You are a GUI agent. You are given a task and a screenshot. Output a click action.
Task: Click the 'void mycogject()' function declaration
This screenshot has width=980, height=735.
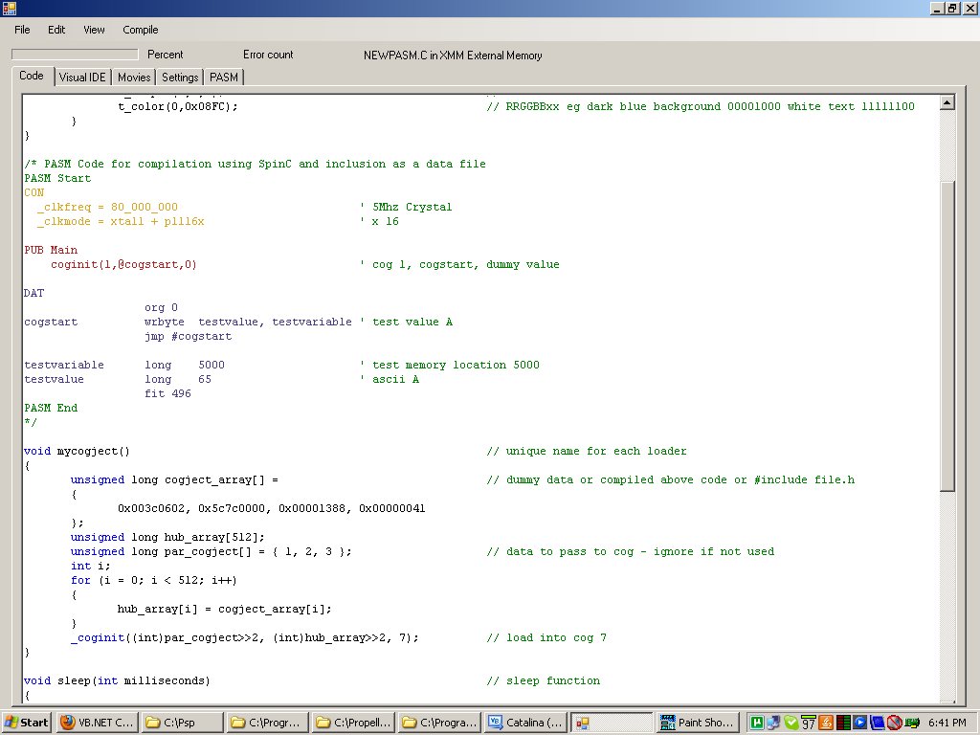tap(77, 452)
